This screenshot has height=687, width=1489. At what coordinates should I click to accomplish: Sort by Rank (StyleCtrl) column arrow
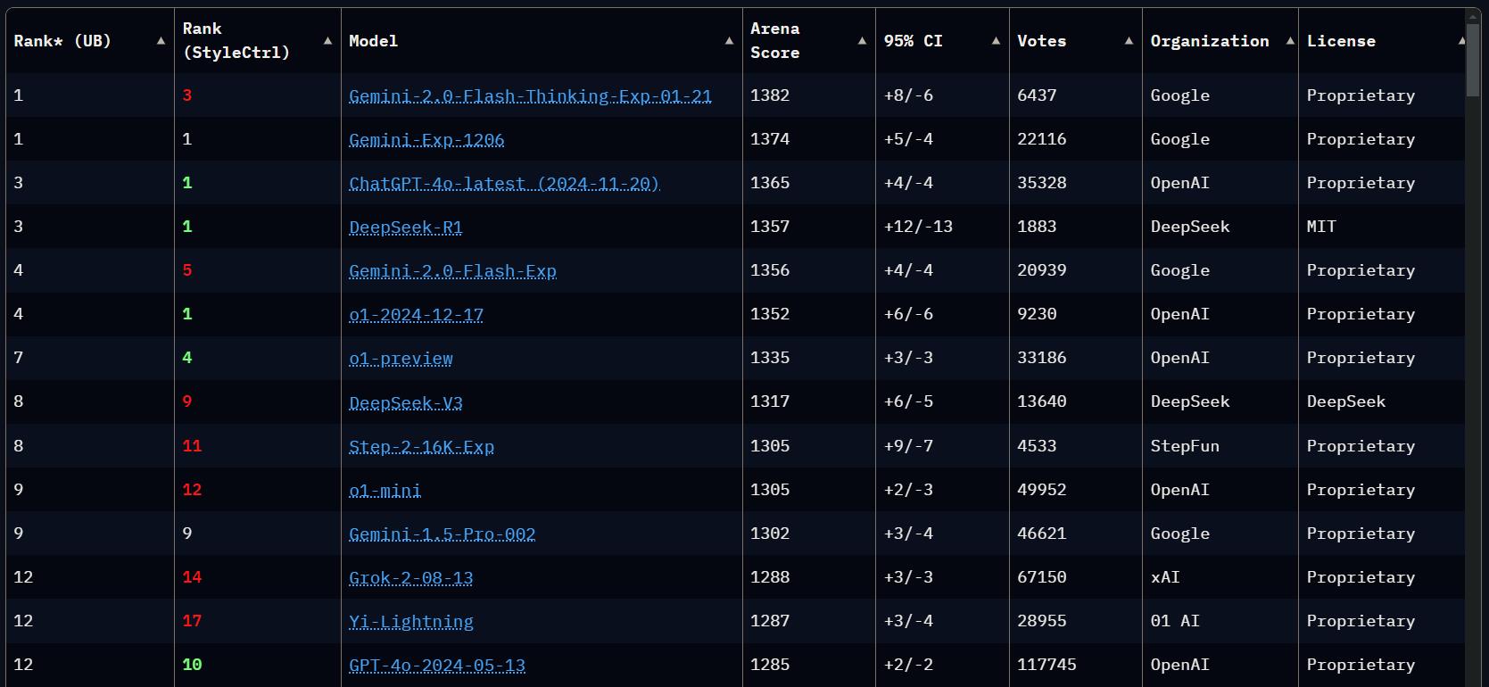coord(327,41)
